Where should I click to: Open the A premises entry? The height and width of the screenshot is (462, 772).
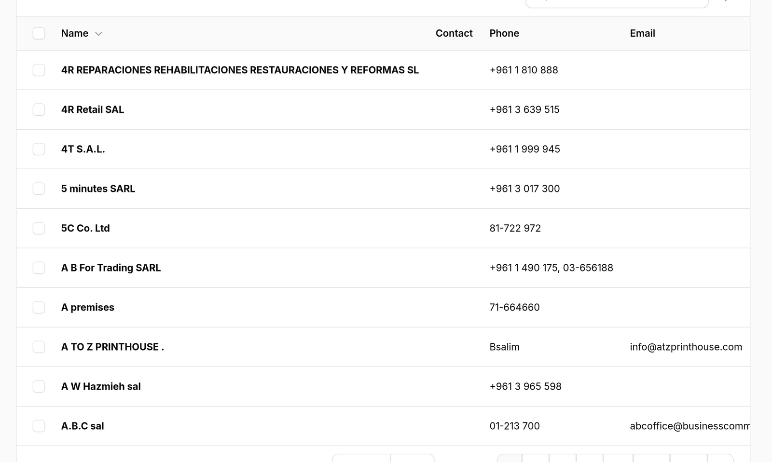click(x=88, y=307)
